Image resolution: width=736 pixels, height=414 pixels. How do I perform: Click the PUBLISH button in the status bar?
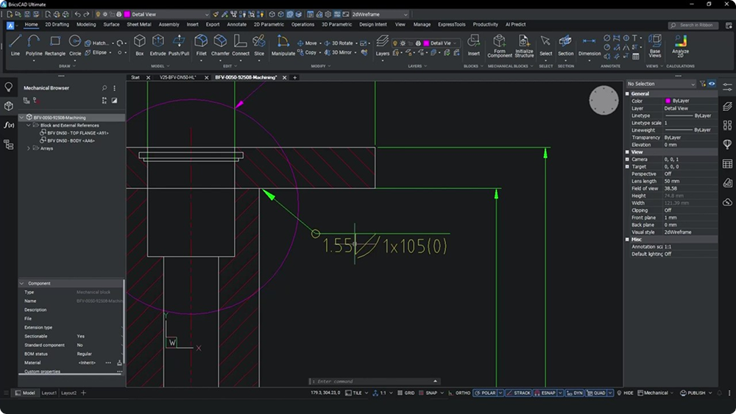coord(696,393)
